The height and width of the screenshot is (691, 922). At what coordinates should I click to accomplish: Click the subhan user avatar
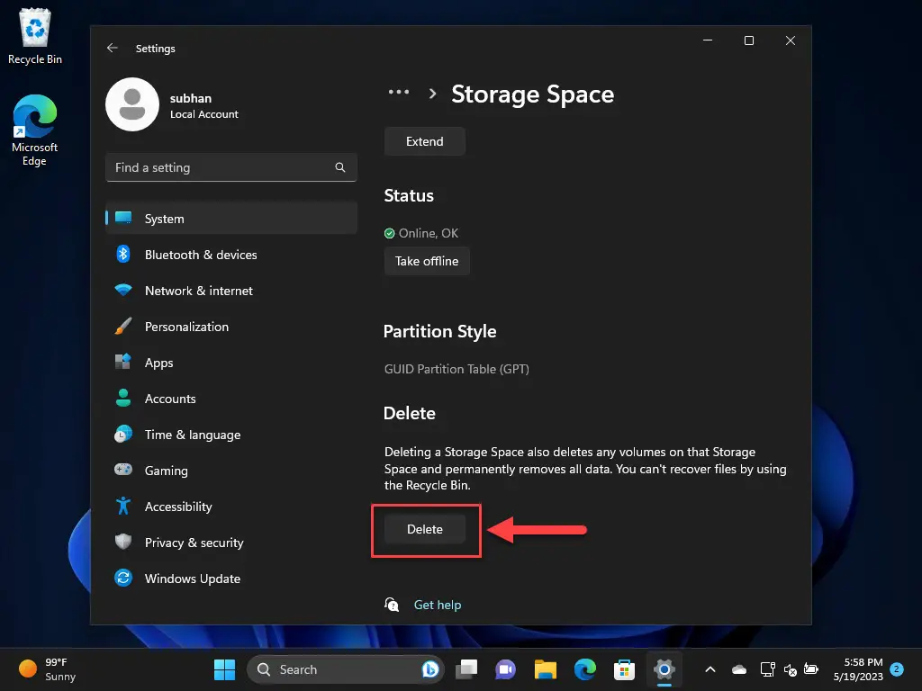(132, 104)
